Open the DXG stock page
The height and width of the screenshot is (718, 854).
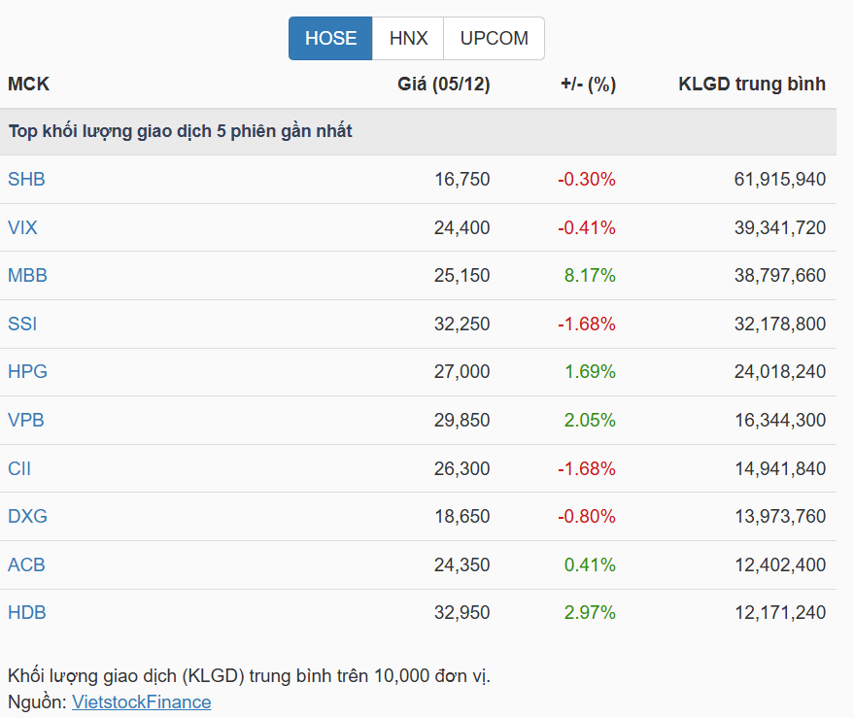tap(27, 516)
